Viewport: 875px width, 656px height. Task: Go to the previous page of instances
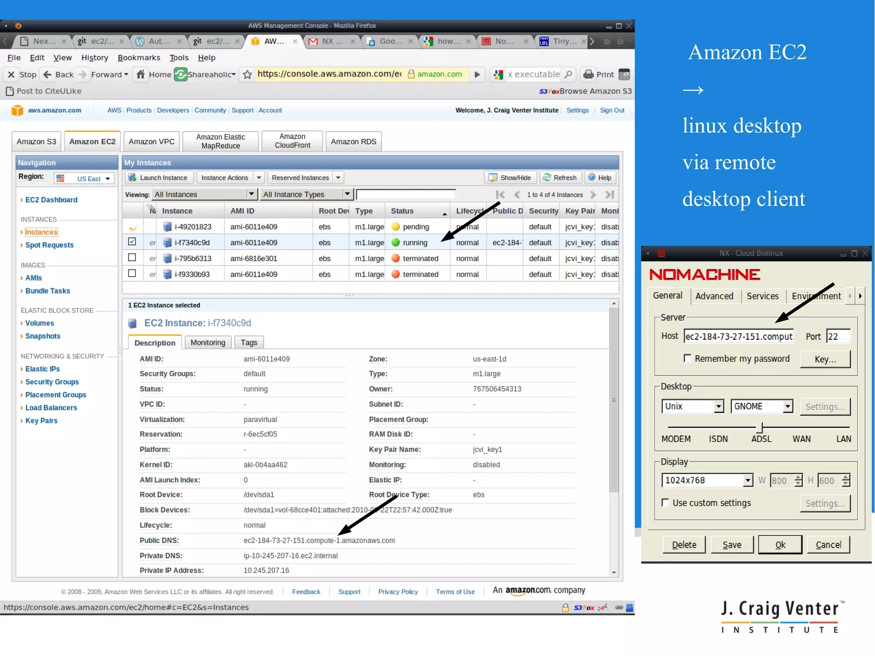point(517,195)
